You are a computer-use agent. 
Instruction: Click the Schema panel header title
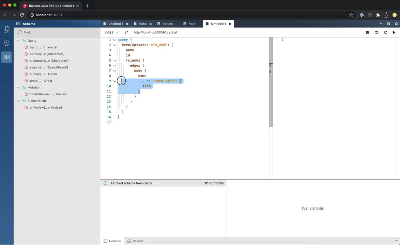point(29,24)
